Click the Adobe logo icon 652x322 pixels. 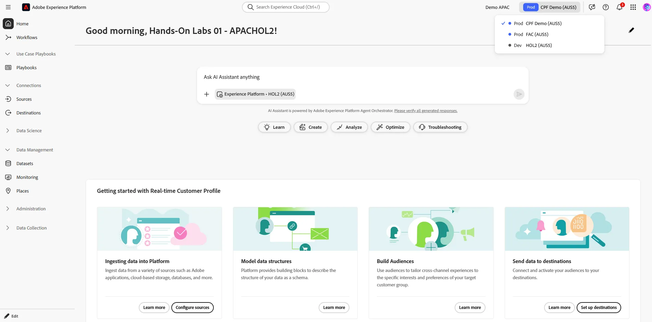click(26, 7)
